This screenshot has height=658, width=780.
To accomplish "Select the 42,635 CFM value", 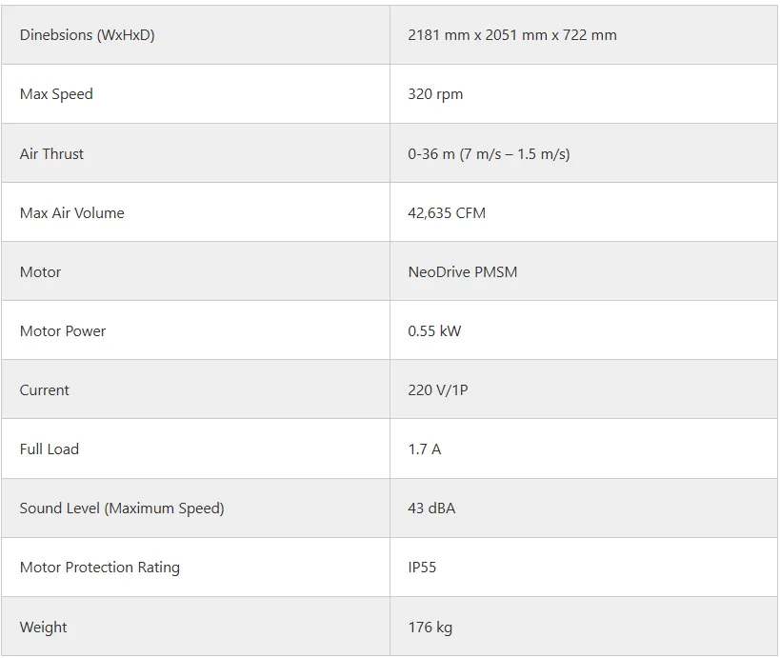I will (x=447, y=212).
